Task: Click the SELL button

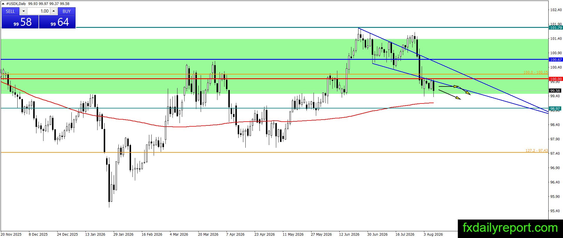Action: [10, 11]
